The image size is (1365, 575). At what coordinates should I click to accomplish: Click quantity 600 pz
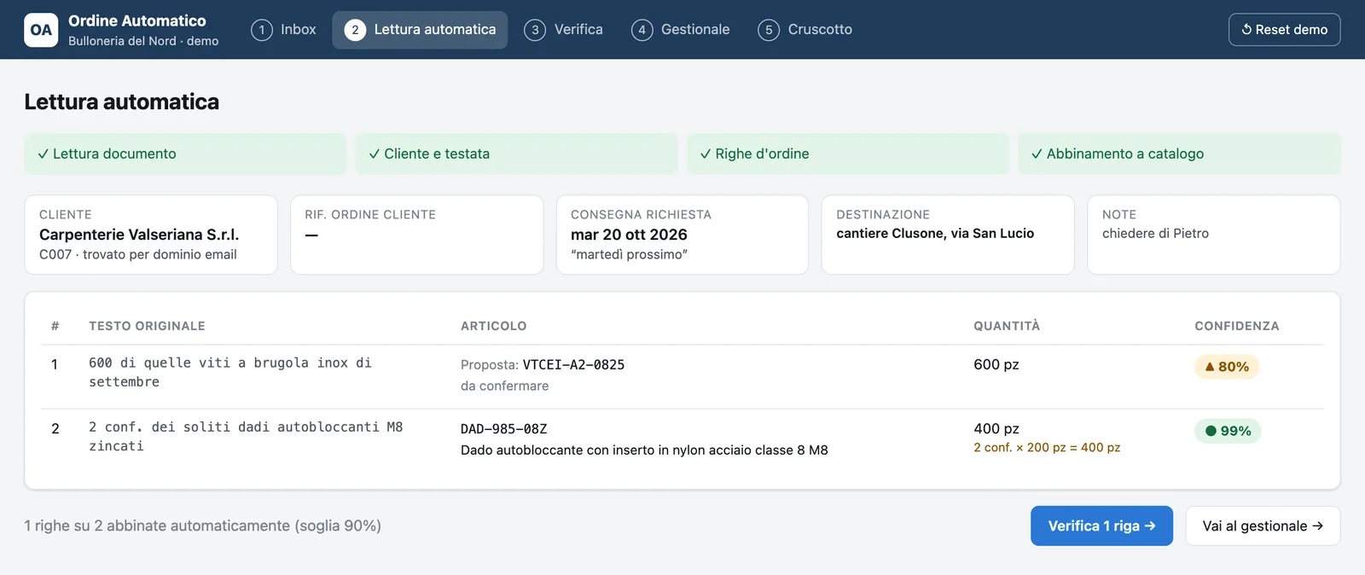[996, 364]
